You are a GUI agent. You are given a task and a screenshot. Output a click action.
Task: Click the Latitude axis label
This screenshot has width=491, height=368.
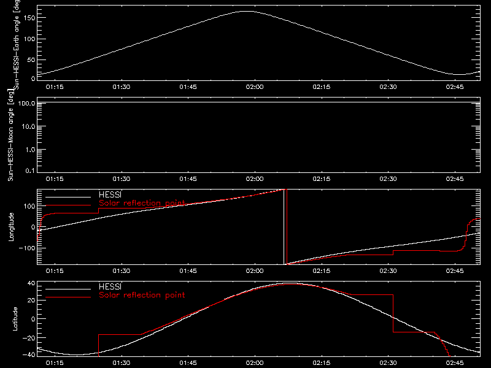pyautogui.click(x=15, y=319)
